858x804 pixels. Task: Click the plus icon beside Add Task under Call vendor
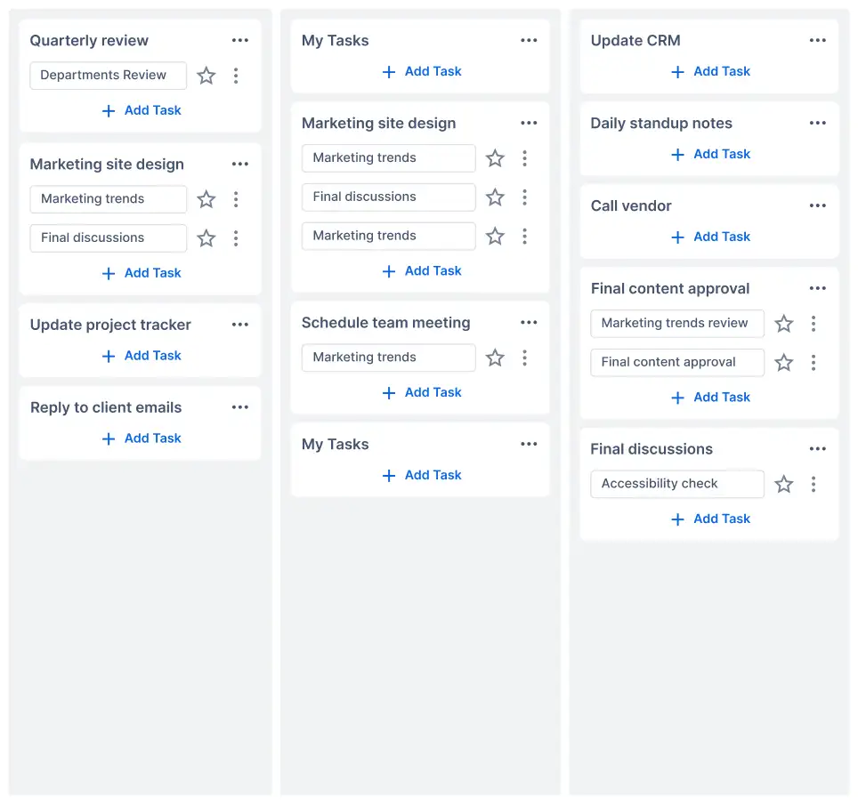(x=679, y=237)
